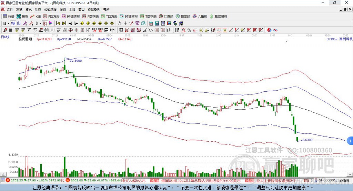Click the Dn=6.7557 indicator value

coord(105,39)
